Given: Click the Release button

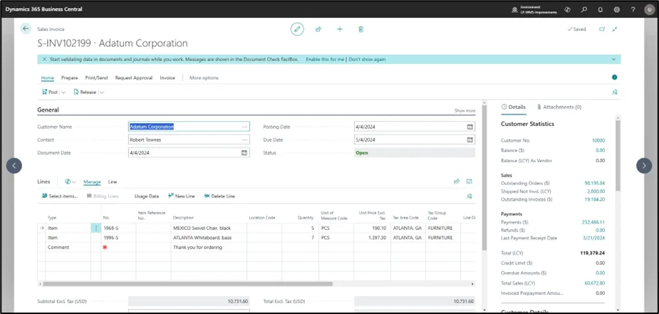Looking at the screenshot, I should pos(85,92).
